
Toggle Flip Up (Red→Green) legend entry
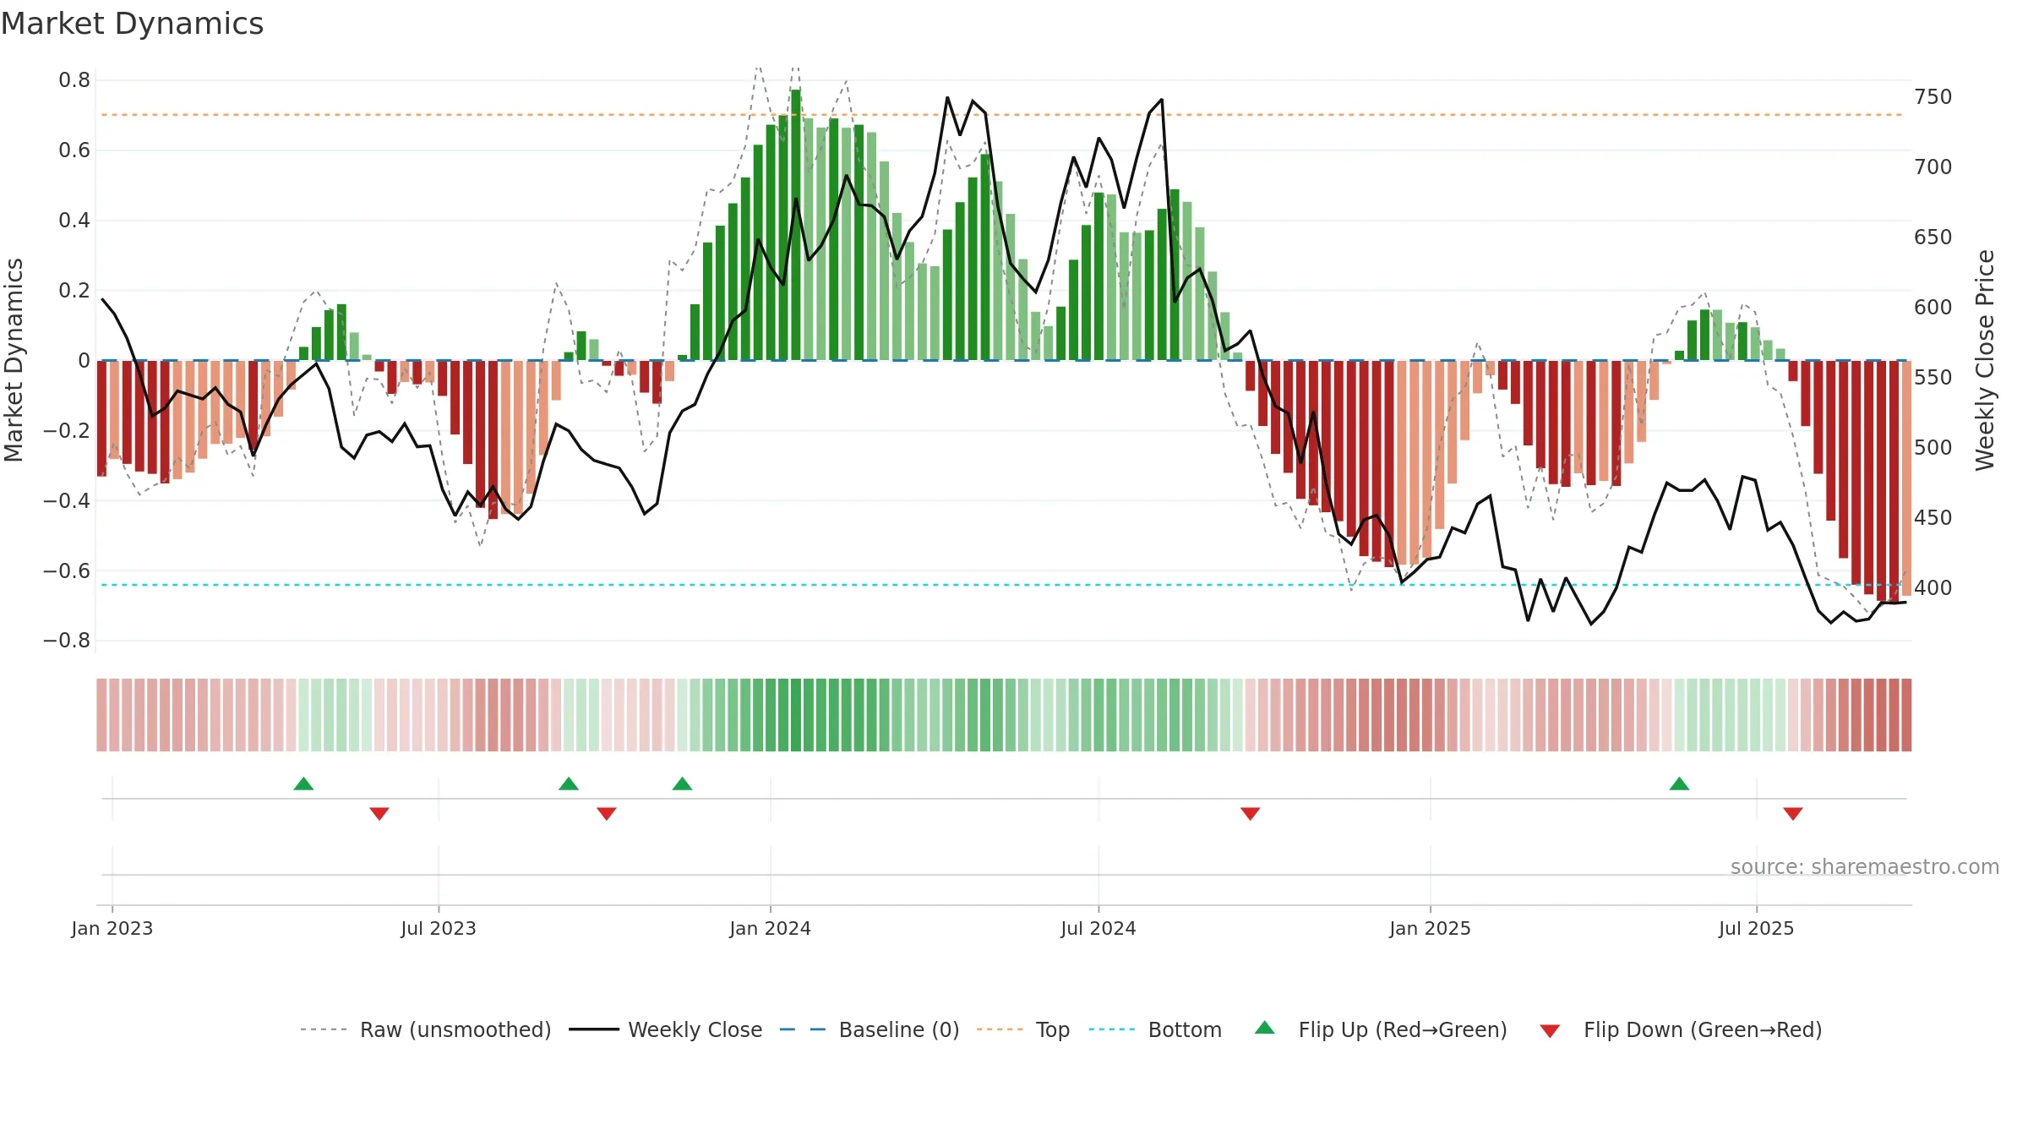click(x=1382, y=1029)
